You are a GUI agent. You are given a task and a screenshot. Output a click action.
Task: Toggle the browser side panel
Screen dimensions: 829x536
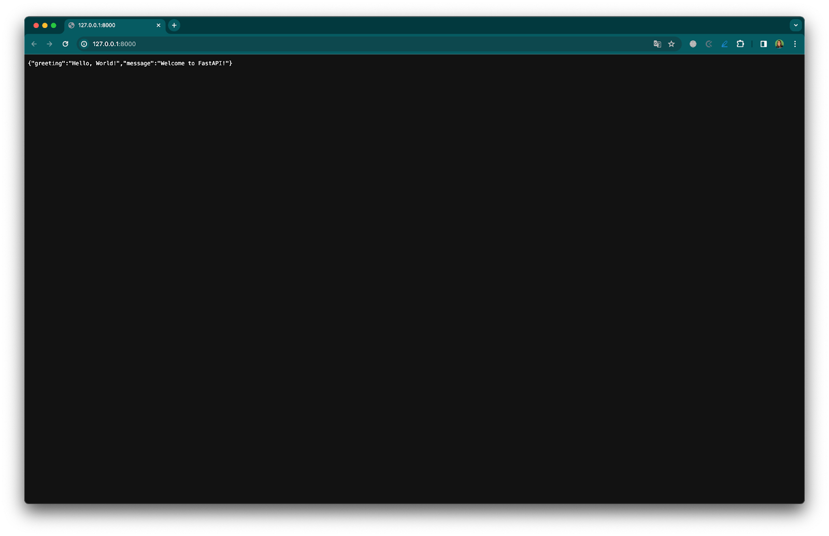763,44
